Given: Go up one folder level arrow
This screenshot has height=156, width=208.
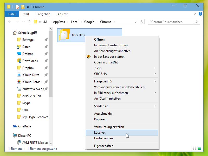Looking at the screenshot, I should tap(29, 22).
